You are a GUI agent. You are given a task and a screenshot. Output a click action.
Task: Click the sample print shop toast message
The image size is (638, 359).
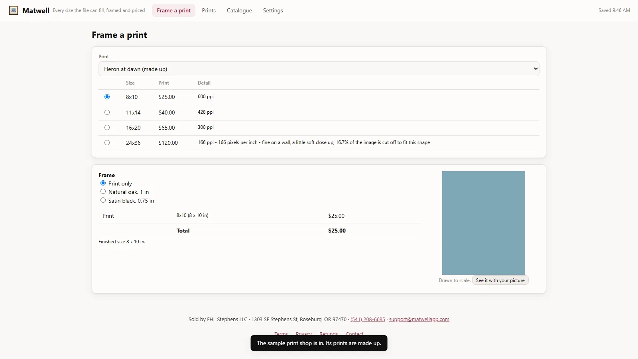coord(319,343)
